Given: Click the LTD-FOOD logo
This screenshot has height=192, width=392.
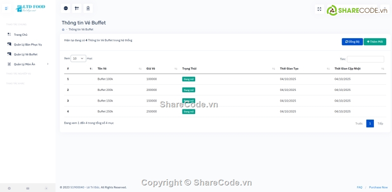Looking at the screenshot, I should (30, 8).
